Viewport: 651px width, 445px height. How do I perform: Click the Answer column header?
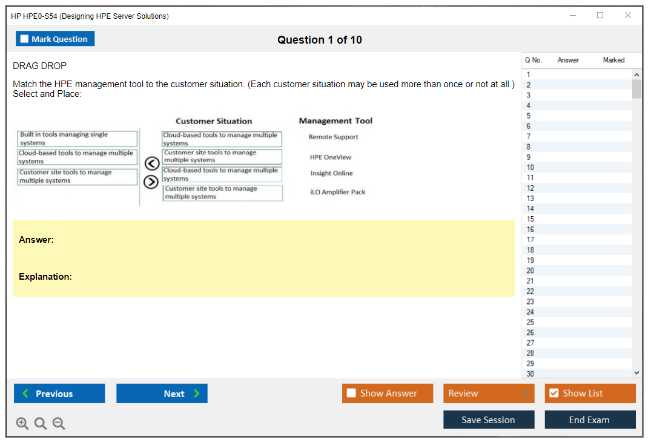coord(567,60)
